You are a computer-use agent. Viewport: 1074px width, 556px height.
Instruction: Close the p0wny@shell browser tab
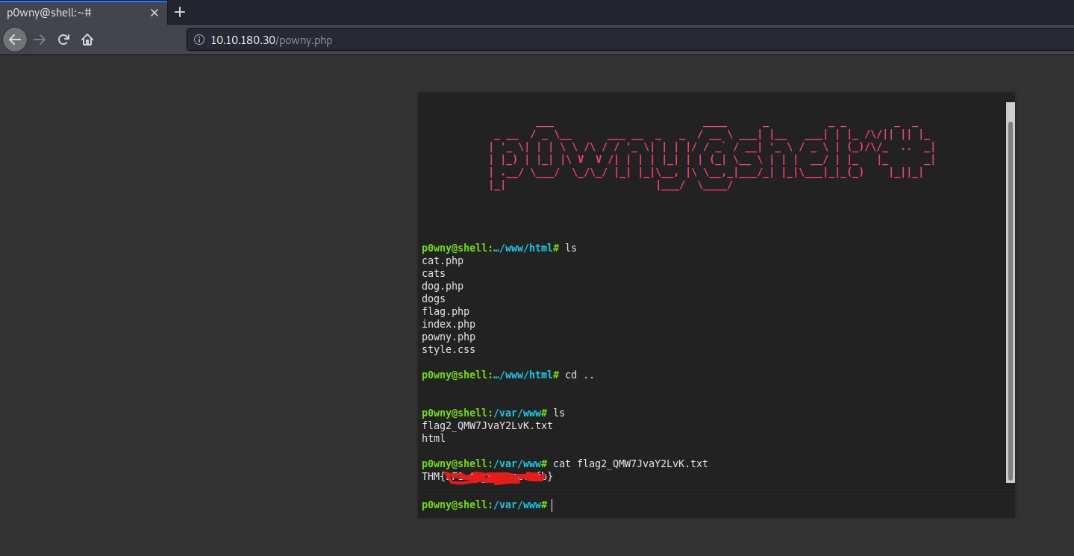point(154,13)
